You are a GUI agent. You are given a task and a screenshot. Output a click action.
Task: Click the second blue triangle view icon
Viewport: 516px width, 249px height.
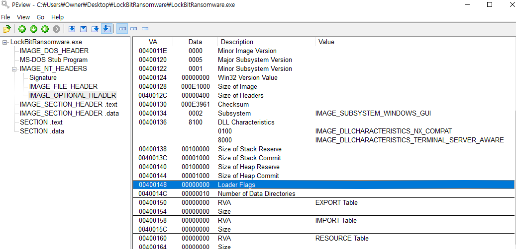click(84, 29)
